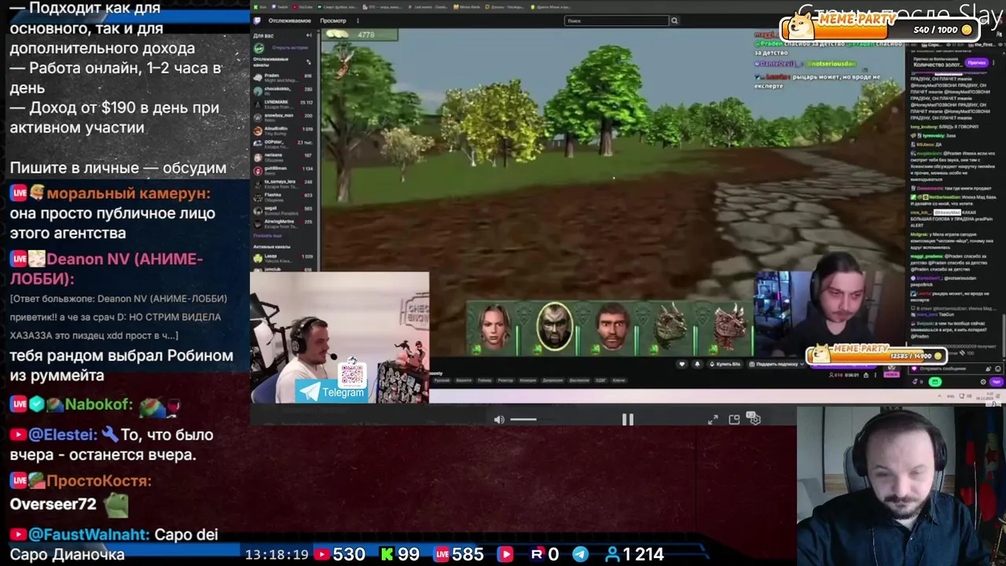Open the segall channel in sidebar

(x=285, y=211)
